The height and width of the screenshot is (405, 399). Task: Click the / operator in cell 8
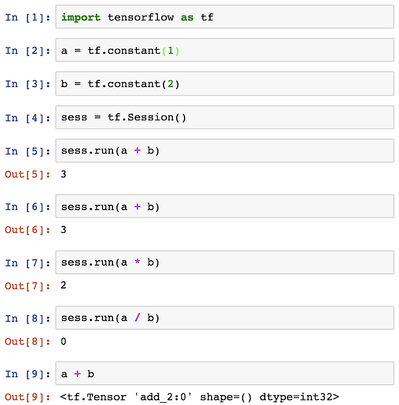click(x=137, y=317)
